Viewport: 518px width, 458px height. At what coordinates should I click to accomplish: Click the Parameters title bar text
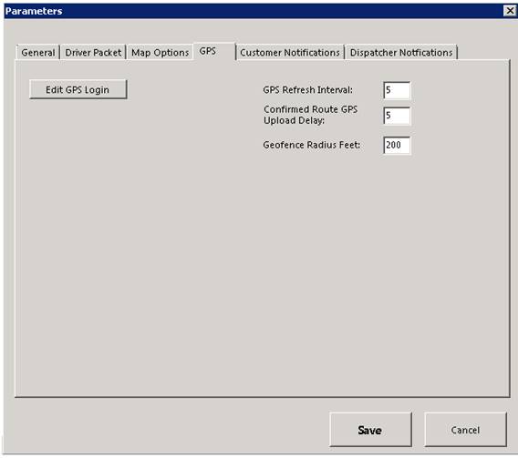34,11
